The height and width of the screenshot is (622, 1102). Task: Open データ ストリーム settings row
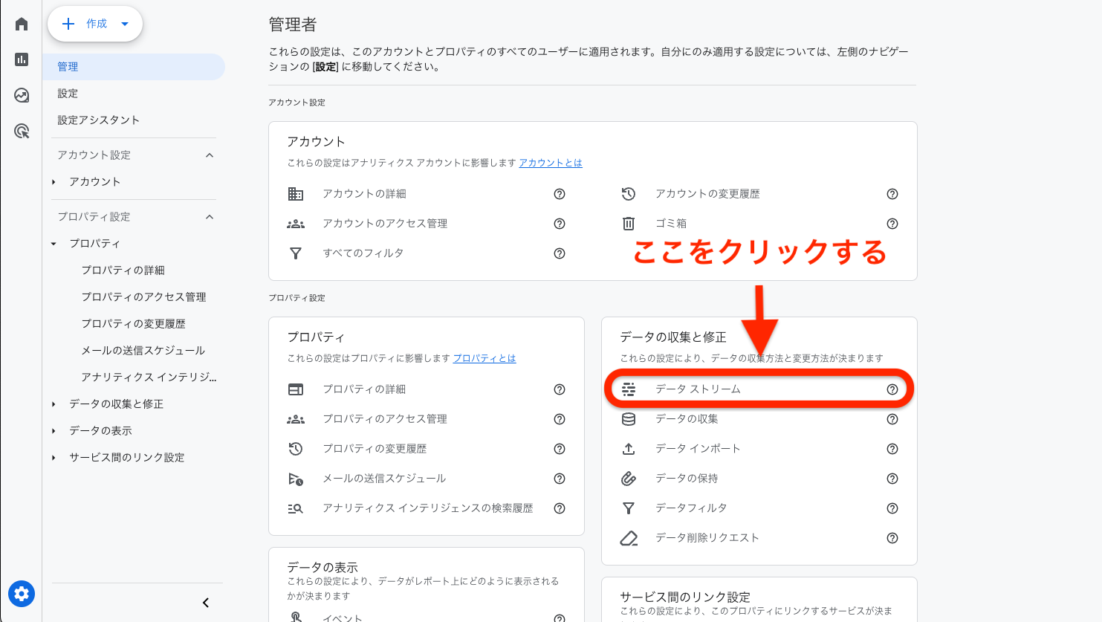tap(759, 389)
